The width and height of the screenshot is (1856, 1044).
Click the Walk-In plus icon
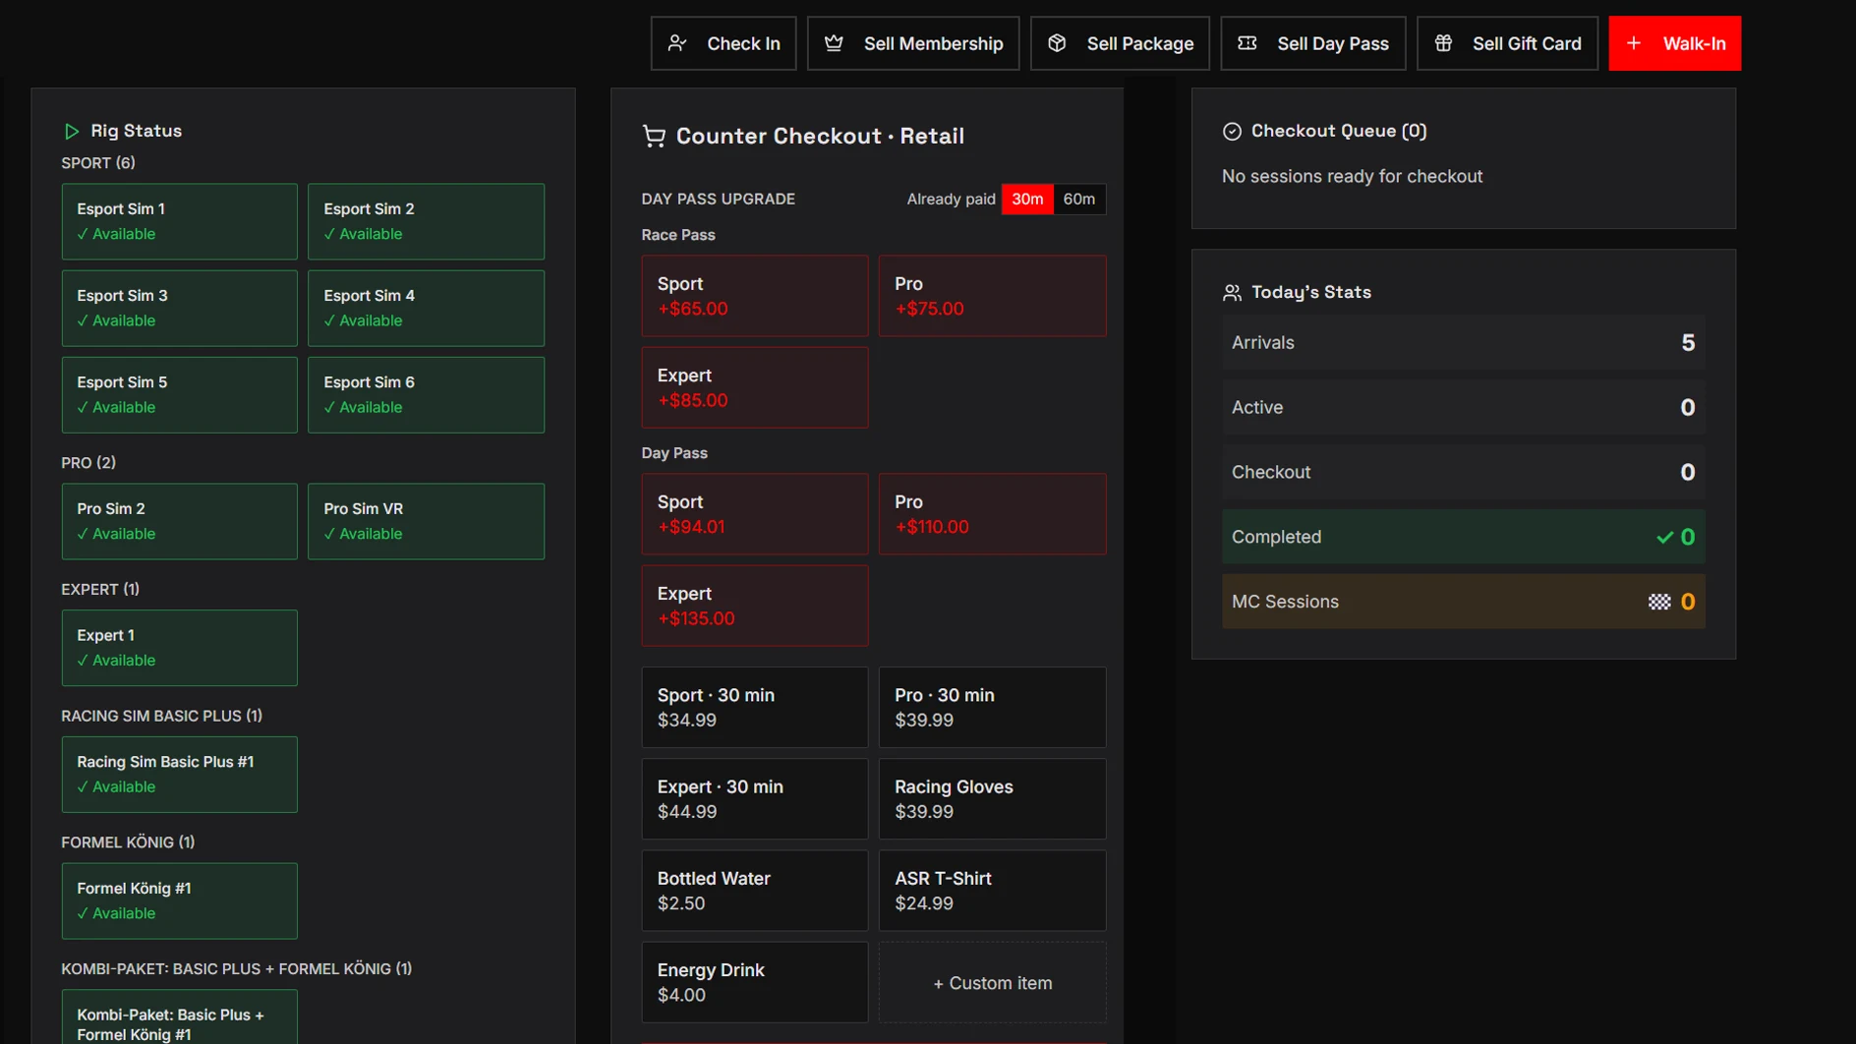click(1634, 43)
